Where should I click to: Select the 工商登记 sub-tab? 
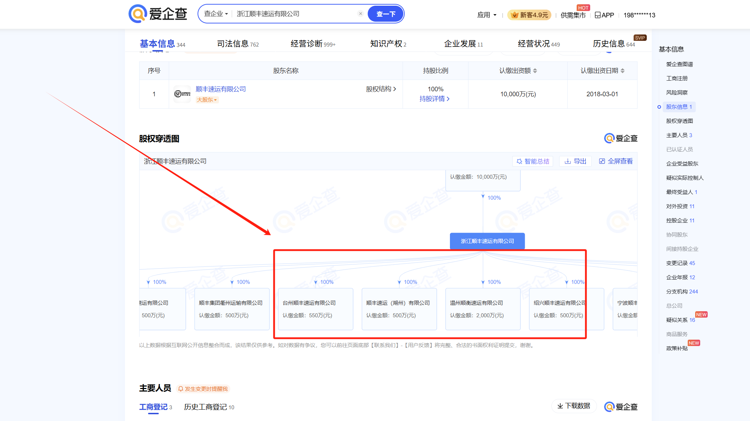[156, 407]
